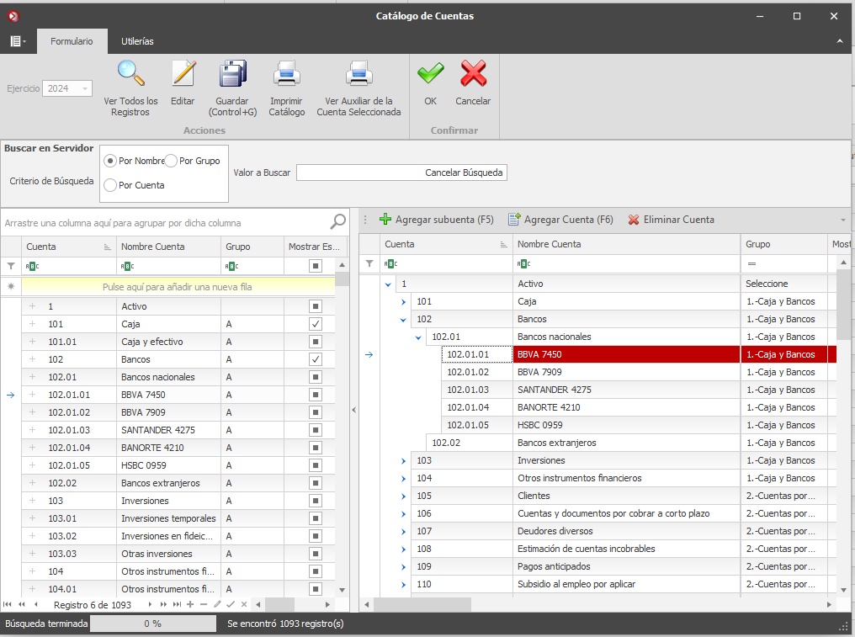
Task: Select the Por Nombre radio button
Action: [x=110, y=161]
